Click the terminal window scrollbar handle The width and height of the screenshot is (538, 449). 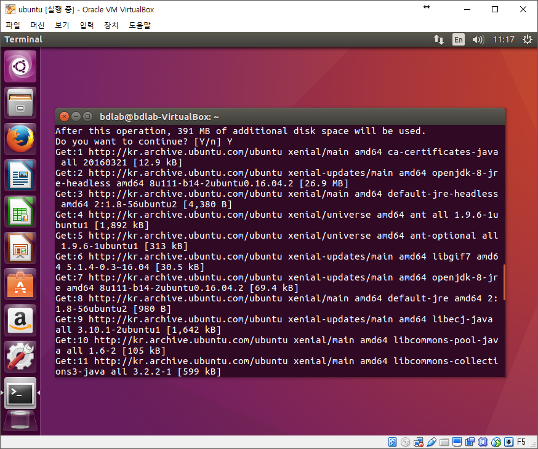[504, 282]
